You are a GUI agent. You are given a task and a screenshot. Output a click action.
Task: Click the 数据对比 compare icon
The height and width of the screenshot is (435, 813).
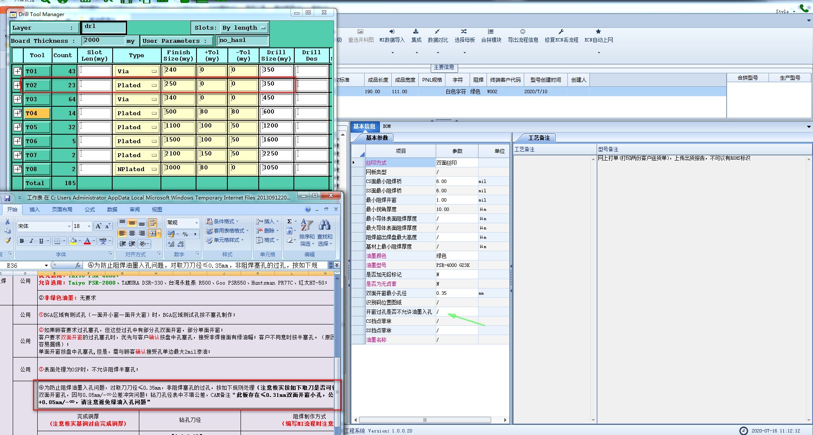[437, 32]
